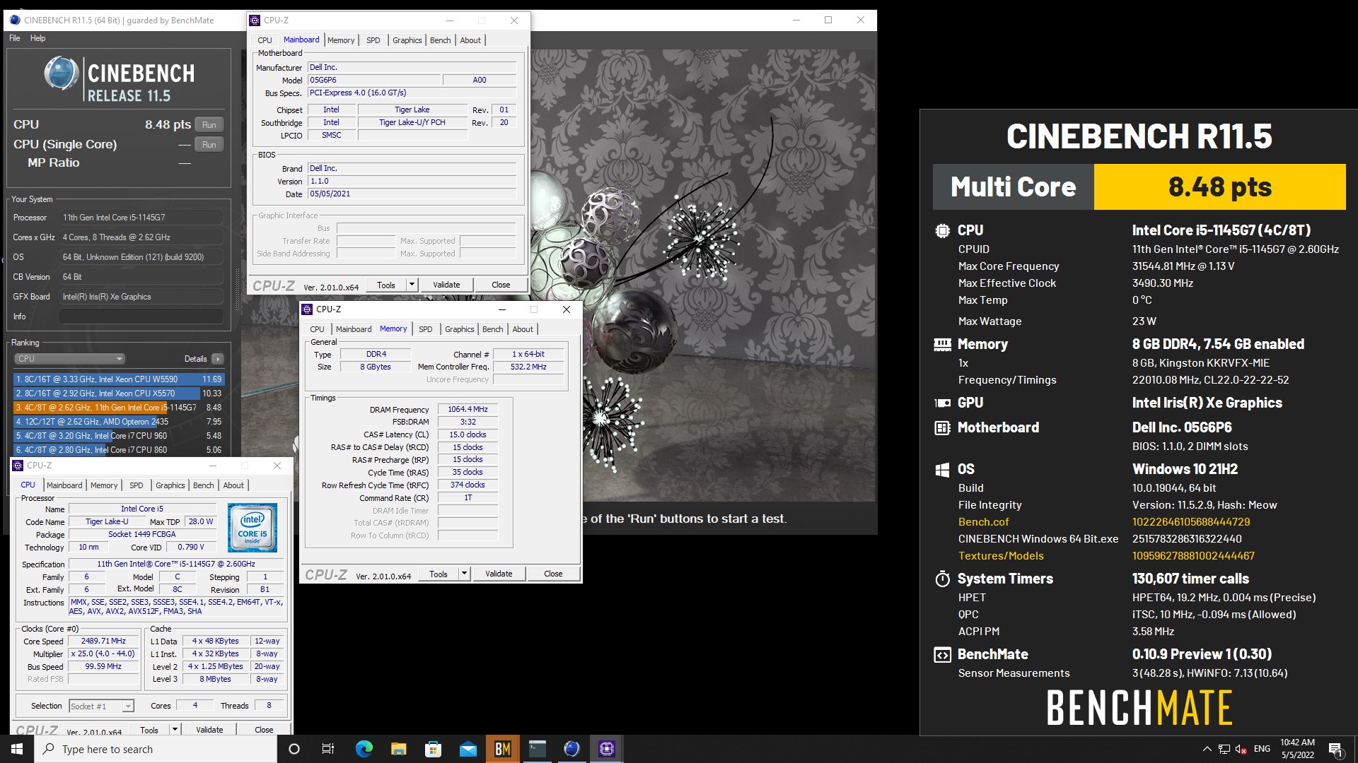Click the Cinebench sphere logo
Screen dimensions: 1358x763
pos(62,73)
